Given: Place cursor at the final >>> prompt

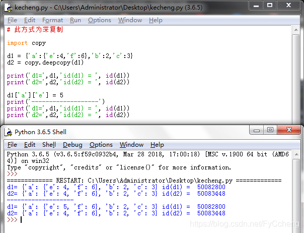Looking at the screenshot, I should click(21, 220).
